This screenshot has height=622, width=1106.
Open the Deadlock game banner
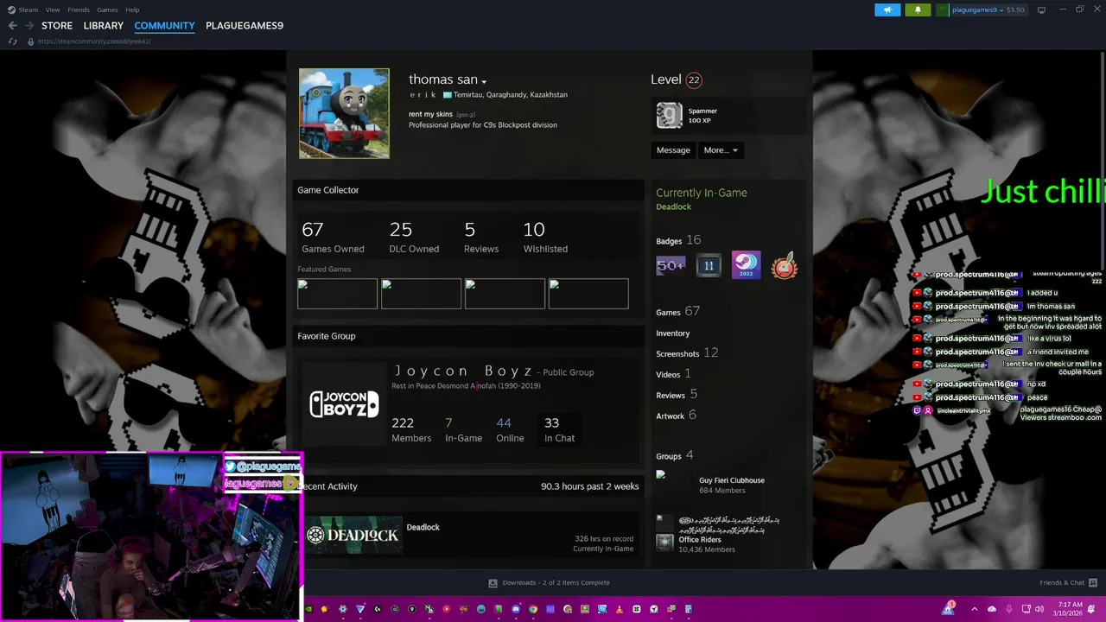coord(353,536)
